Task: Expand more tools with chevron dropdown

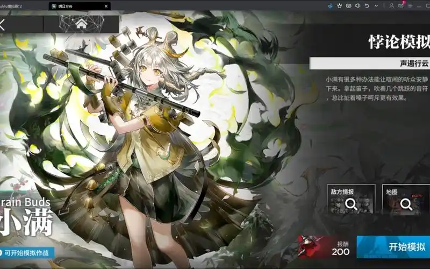Action: coord(376,5)
